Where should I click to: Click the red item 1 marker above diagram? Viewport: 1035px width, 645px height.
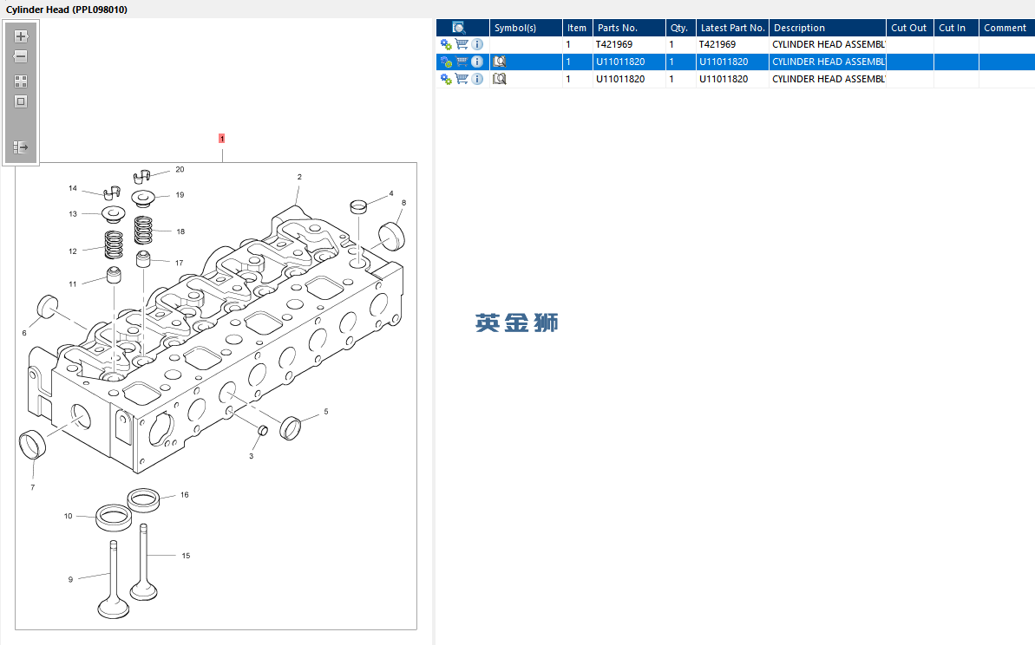coord(222,139)
